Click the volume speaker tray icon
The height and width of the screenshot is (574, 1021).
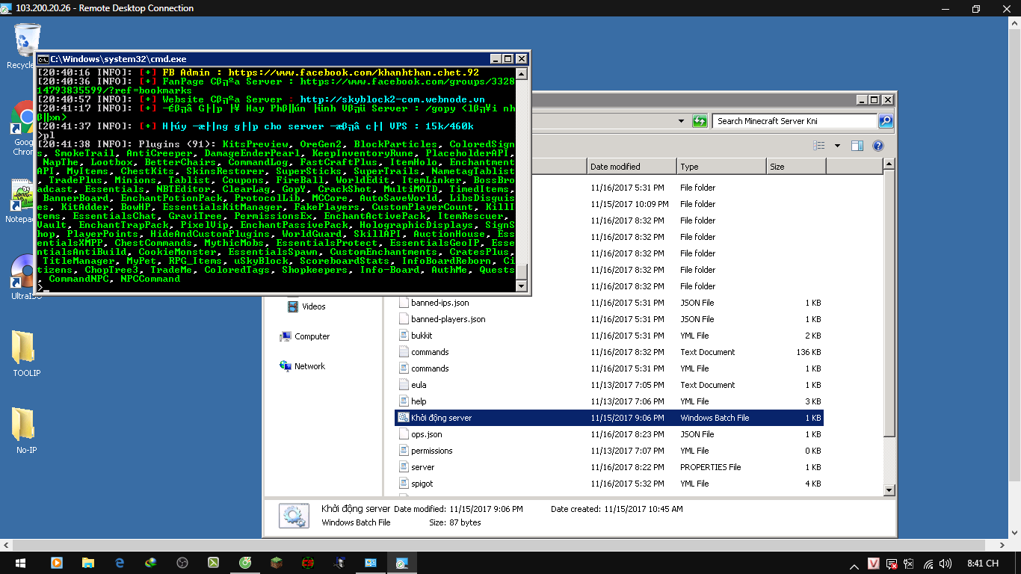(x=946, y=564)
